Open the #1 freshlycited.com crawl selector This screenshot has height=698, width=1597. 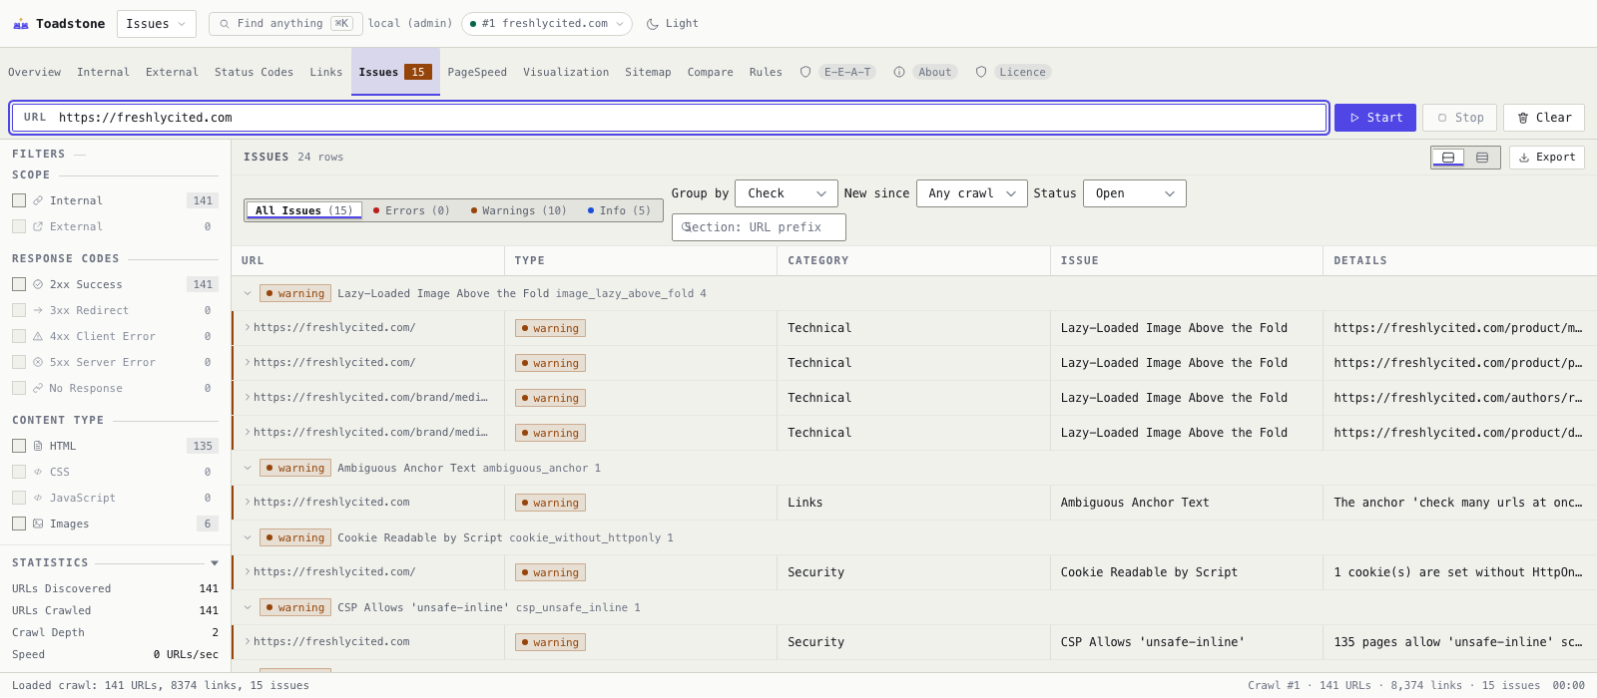click(x=547, y=24)
